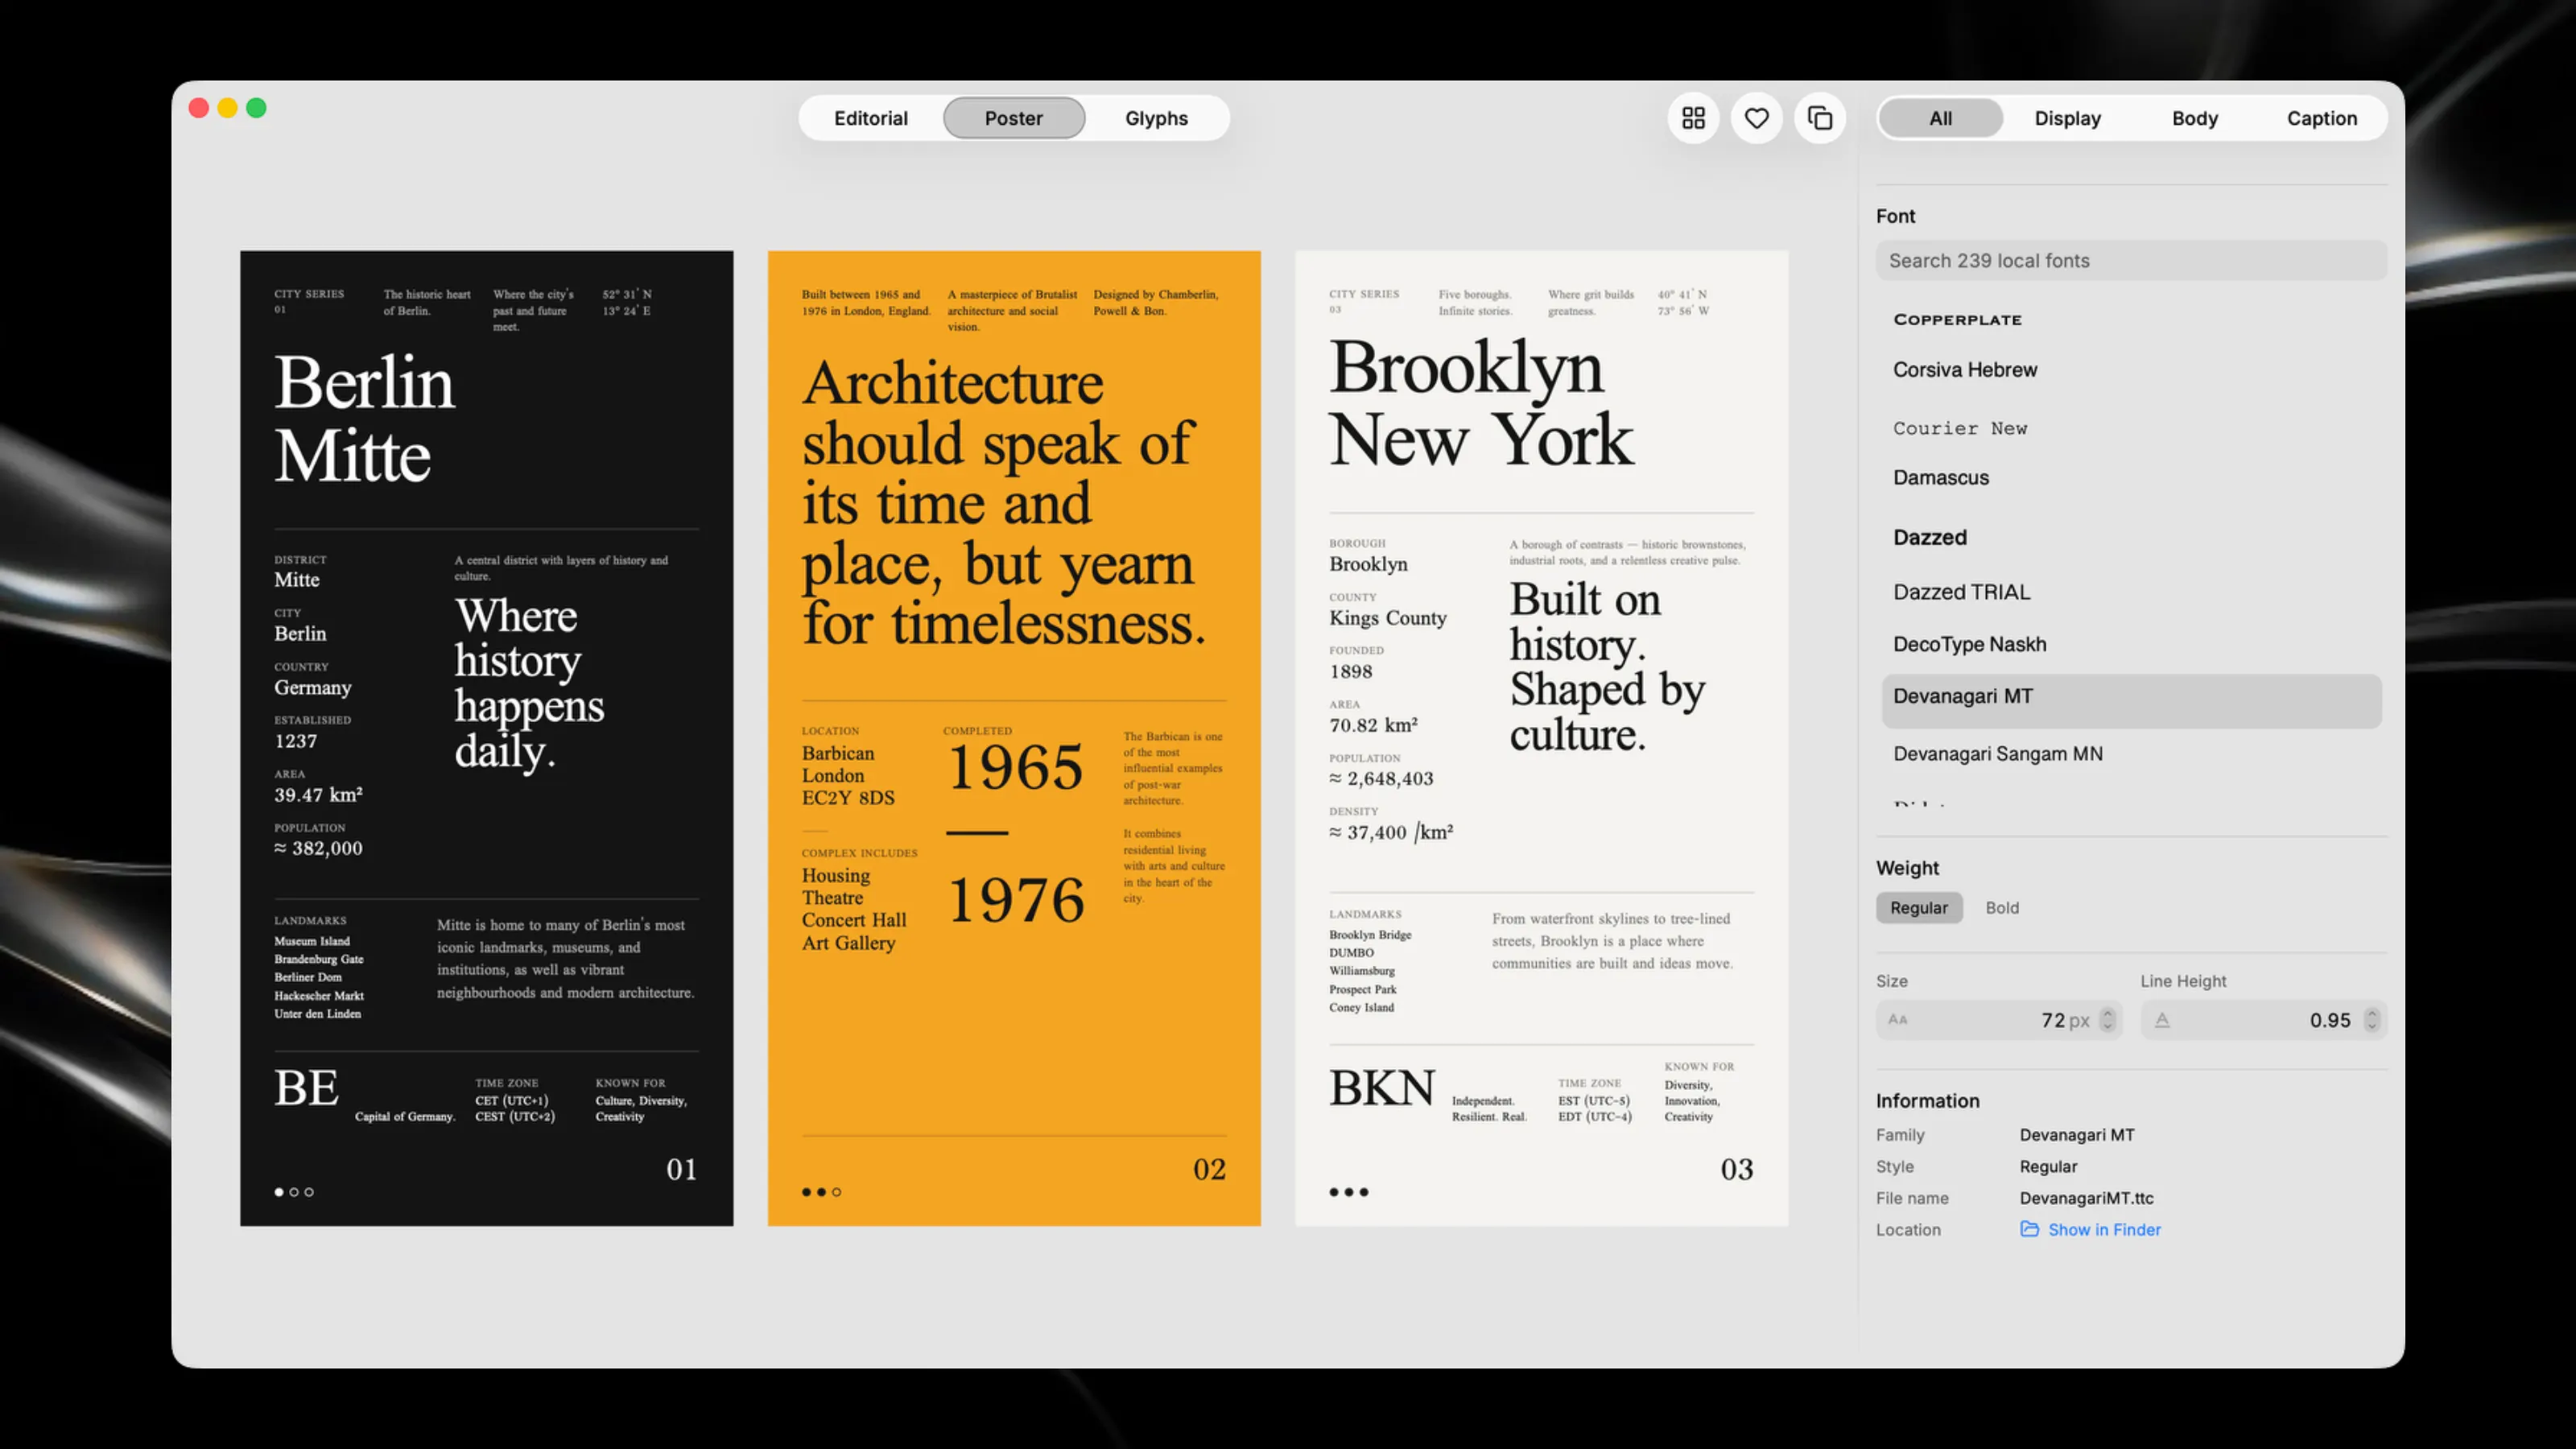Switch the filter to Display fonts
The height and width of the screenshot is (1449, 2576).
(2067, 118)
